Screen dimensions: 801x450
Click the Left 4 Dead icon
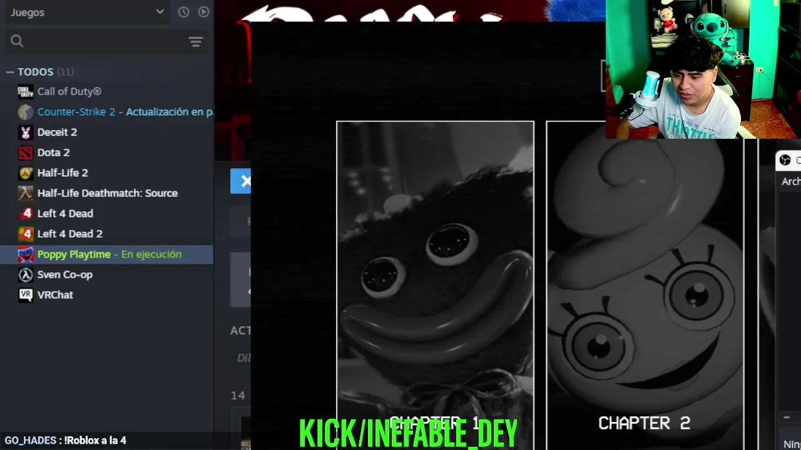tap(25, 214)
